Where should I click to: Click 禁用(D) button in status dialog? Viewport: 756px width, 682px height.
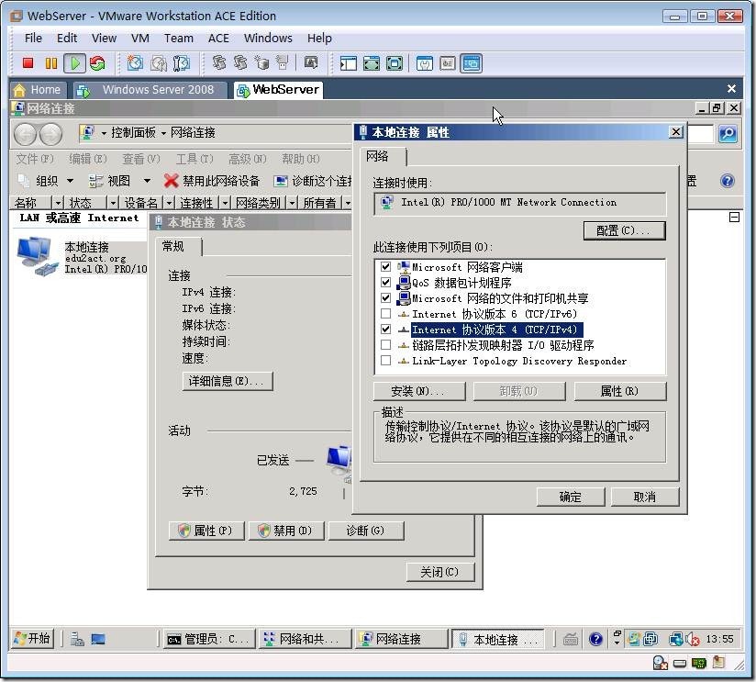pos(286,531)
